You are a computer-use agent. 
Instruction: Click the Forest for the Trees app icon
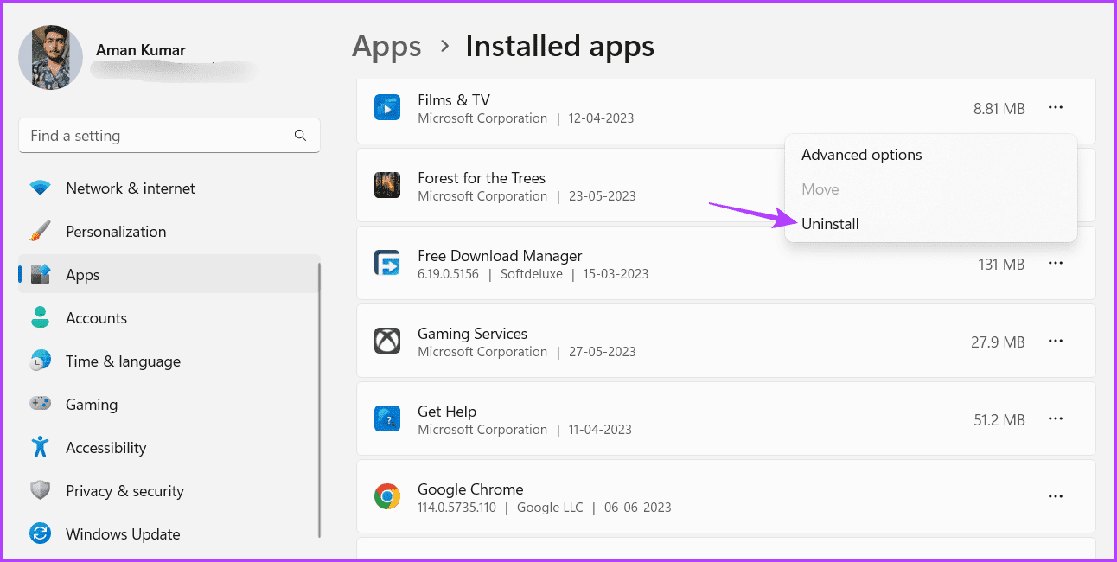[x=386, y=185]
